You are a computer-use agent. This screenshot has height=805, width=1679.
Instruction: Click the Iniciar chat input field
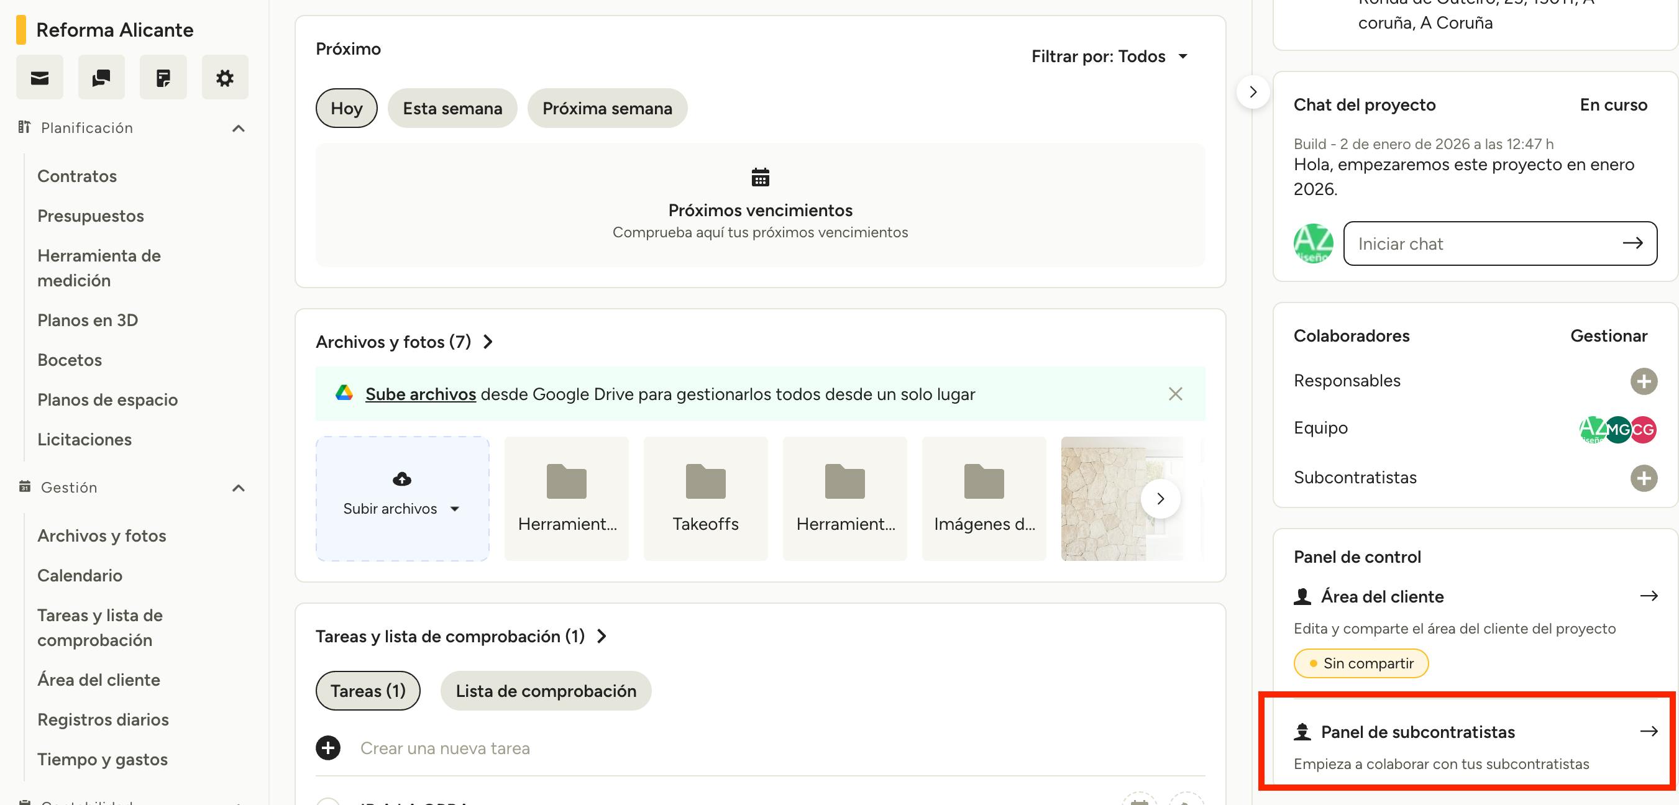click(1486, 243)
